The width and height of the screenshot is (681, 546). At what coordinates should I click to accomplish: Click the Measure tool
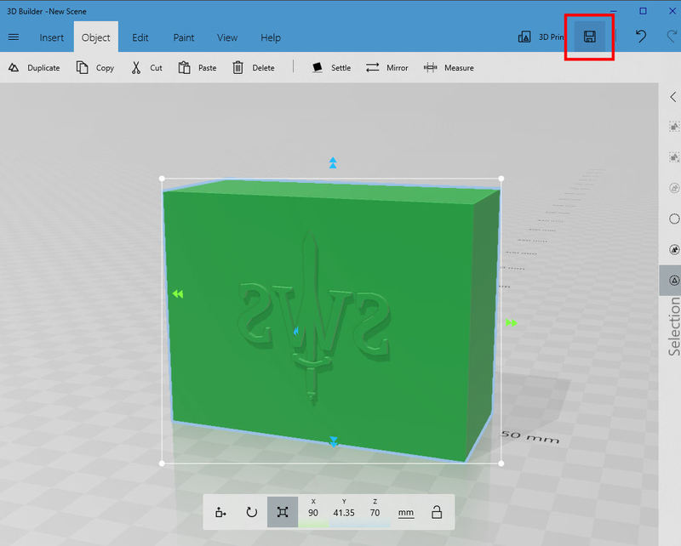click(x=449, y=68)
